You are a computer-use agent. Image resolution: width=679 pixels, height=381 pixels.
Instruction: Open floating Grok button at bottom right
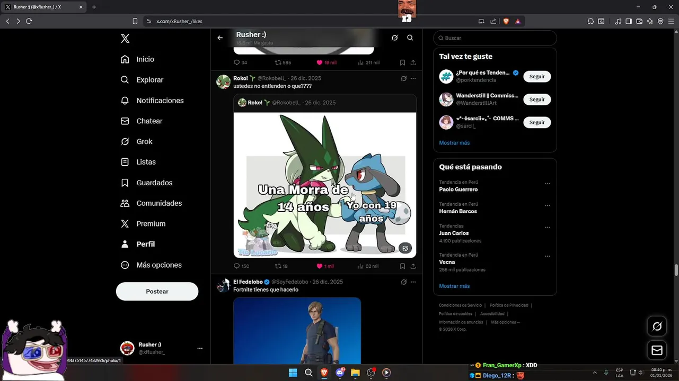(x=657, y=326)
